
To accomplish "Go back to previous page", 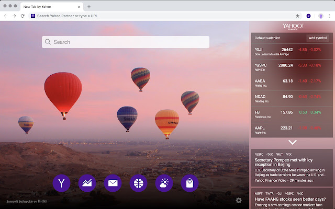I will (6, 16).
